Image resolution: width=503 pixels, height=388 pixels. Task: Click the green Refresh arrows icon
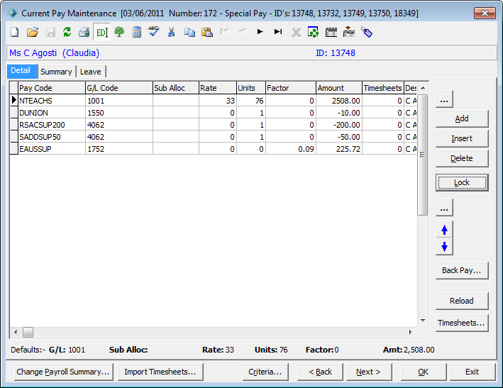tap(67, 32)
